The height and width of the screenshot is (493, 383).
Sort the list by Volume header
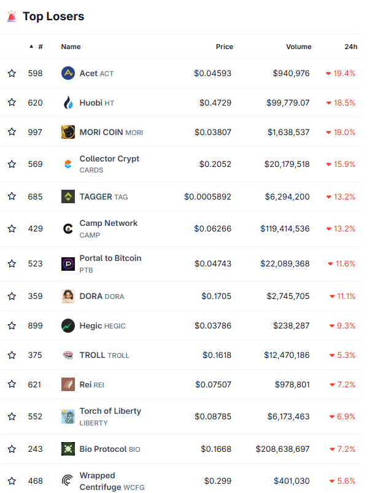tap(298, 47)
